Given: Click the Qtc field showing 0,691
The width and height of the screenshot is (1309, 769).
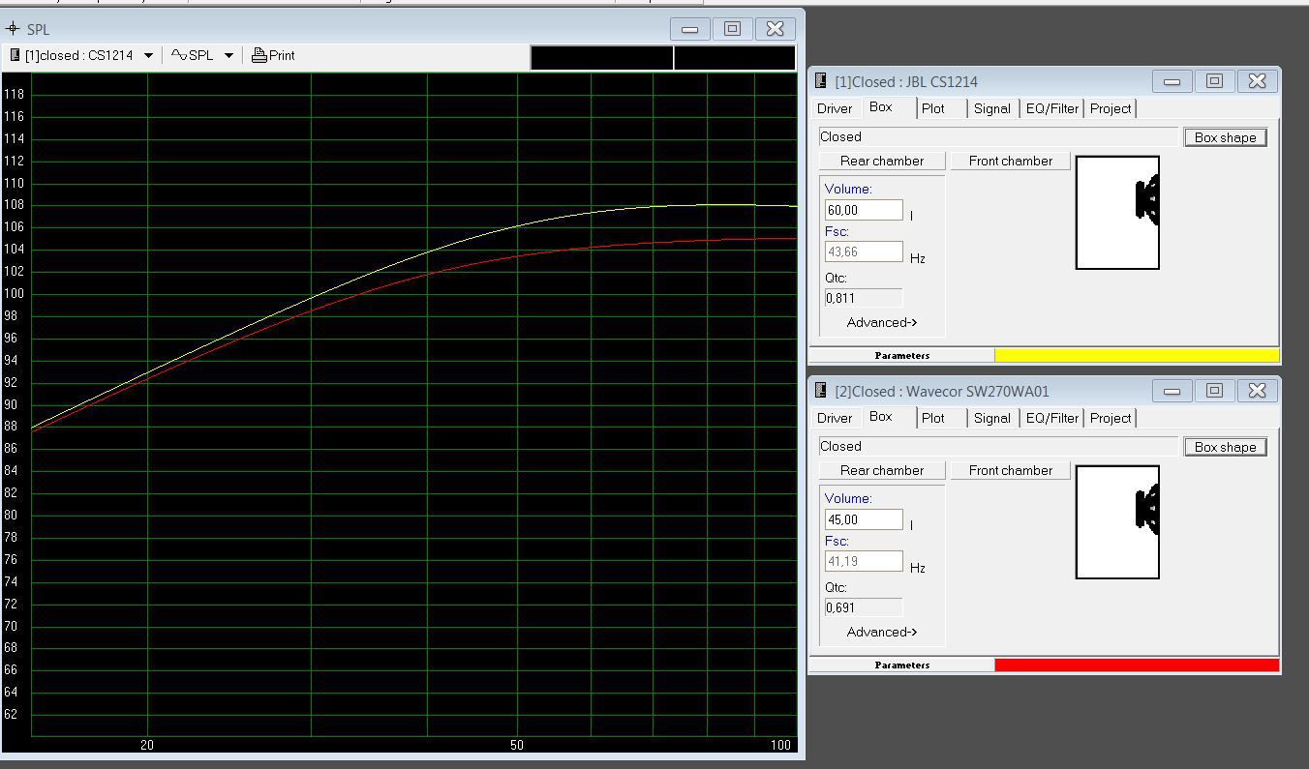Looking at the screenshot, I should tap(864, 607).
